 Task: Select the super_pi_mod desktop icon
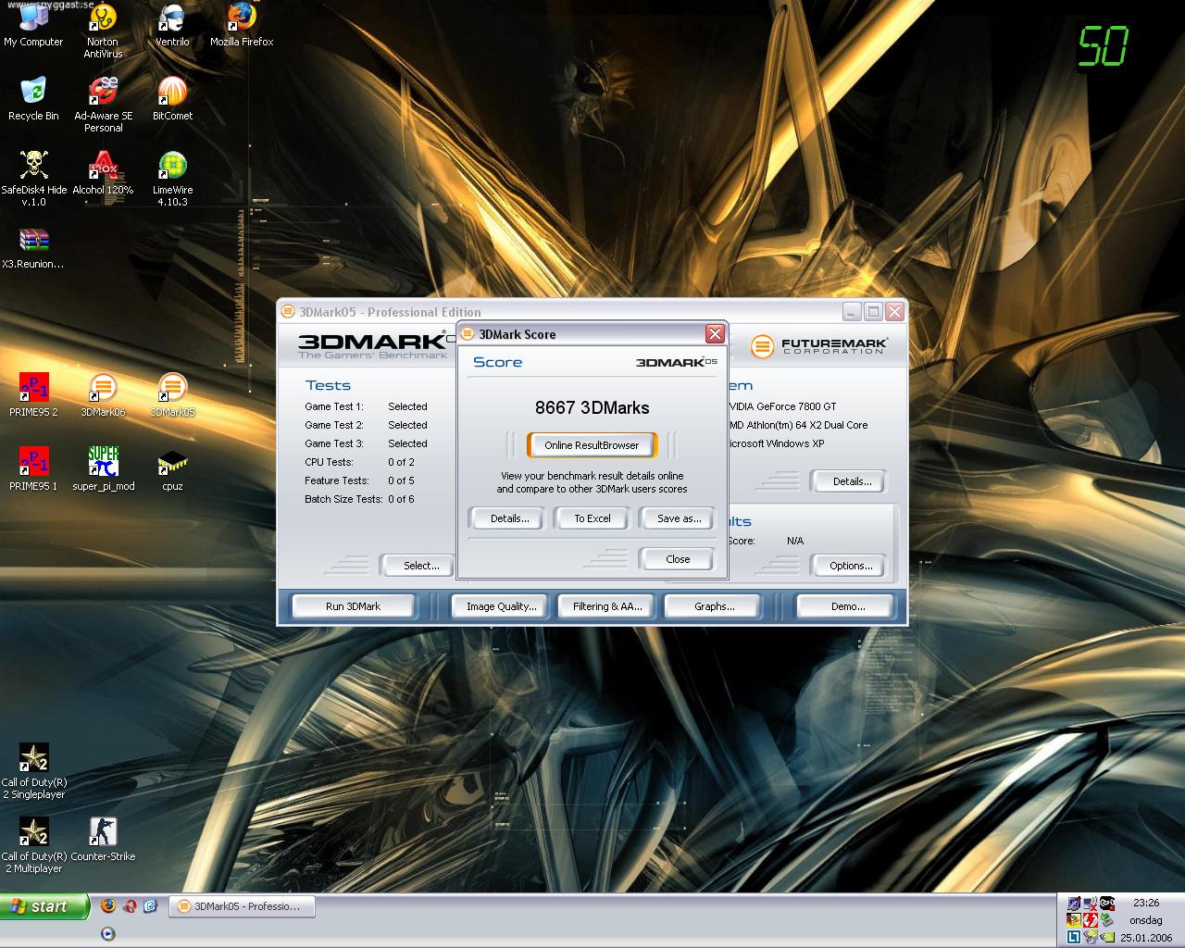(x=103, y=469)
